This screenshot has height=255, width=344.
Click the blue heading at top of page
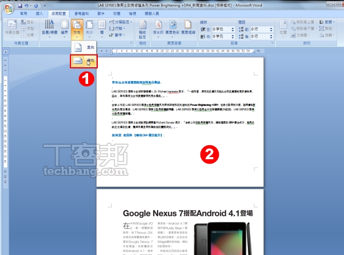[137, 82]
